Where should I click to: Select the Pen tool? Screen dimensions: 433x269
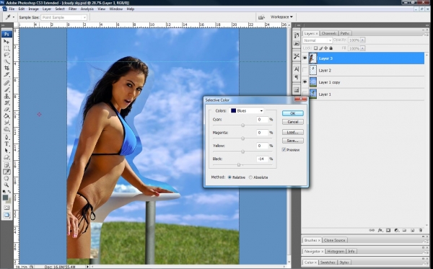(x=6, y=137)
